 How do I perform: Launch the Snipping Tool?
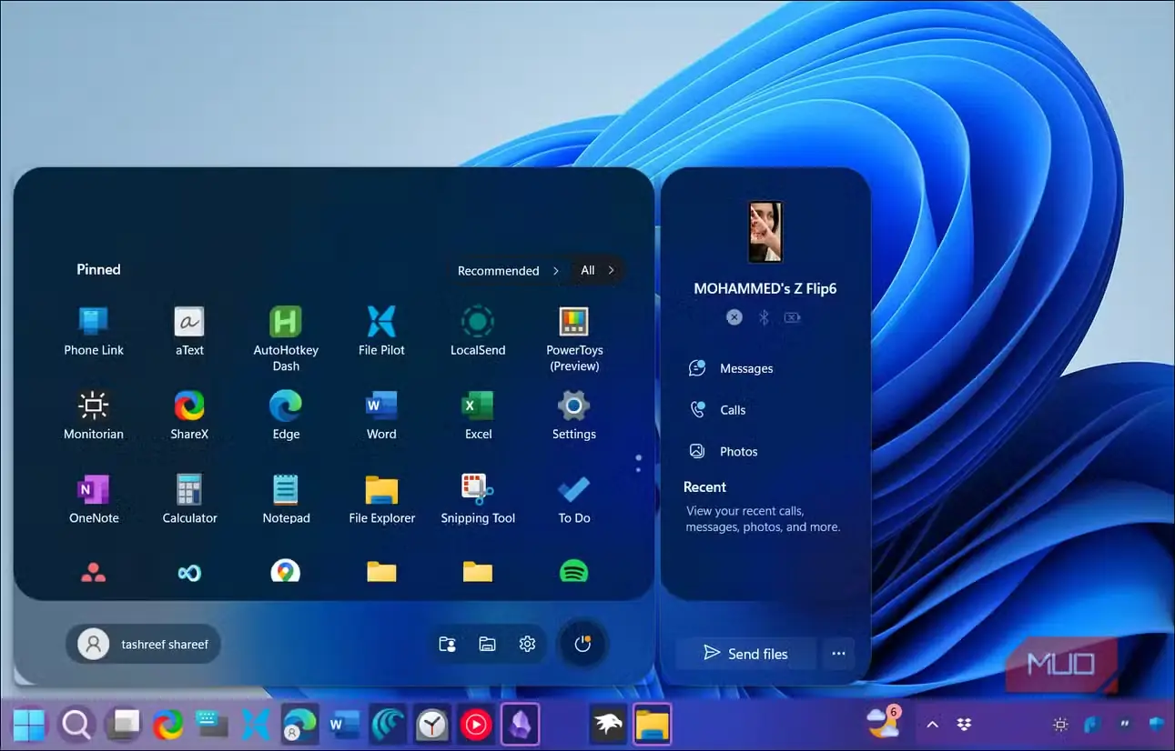click(x=478, y=499)
